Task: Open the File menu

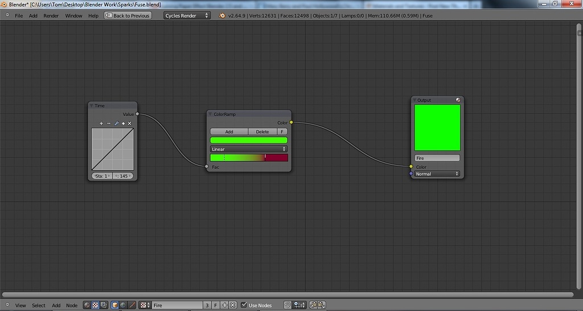Action: (x=19, y=15)
